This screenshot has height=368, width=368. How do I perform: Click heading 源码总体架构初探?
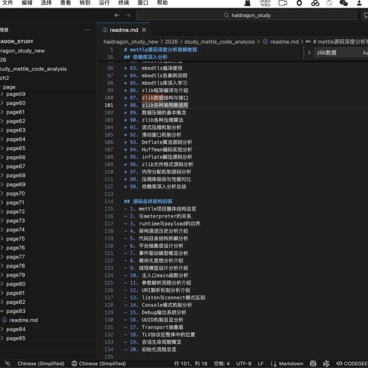152,201
